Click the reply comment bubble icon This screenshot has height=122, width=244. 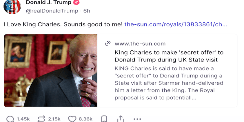10,119
